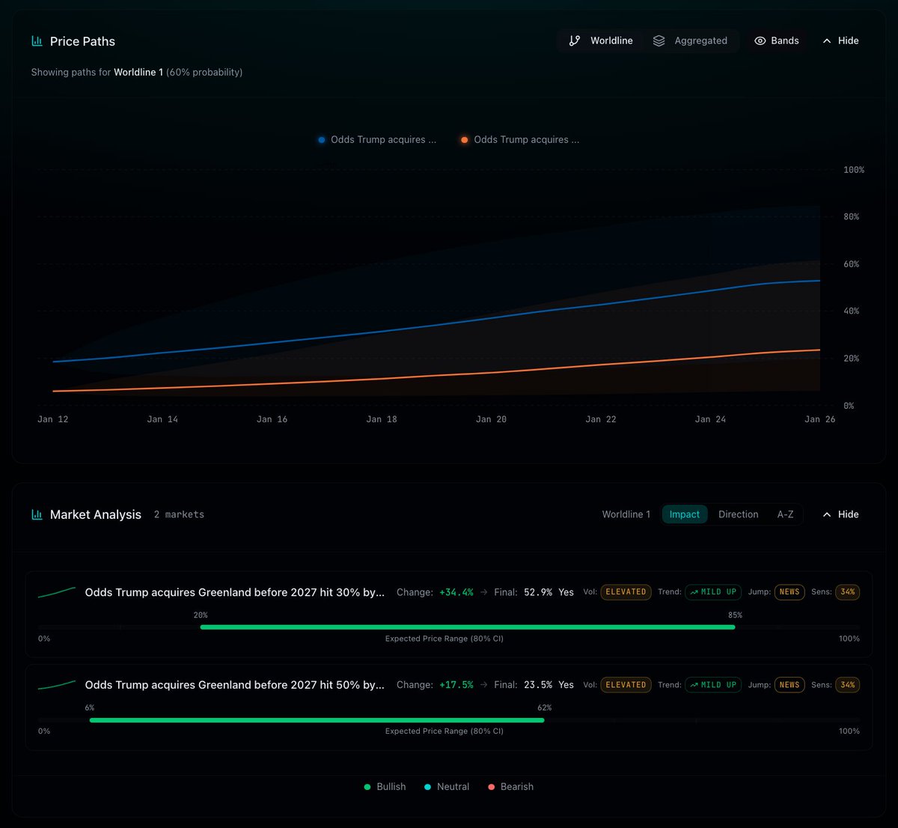Sort markets A-Z
Image resolution: width=898 pixels, height=828 pixels.
(x=785, y=514)
